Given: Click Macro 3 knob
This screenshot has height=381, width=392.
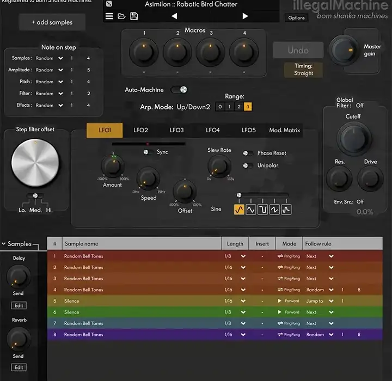Looking at the screenshot, I should [x=211, y=52].
